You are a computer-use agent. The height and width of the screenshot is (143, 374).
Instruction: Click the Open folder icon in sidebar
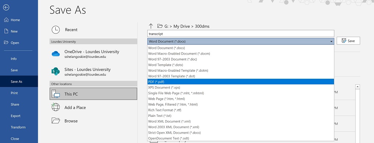coord(6,43)
